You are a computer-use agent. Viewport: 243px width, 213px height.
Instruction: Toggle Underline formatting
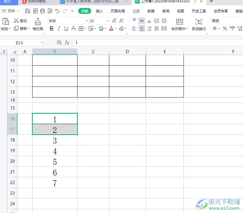point(66,28)
